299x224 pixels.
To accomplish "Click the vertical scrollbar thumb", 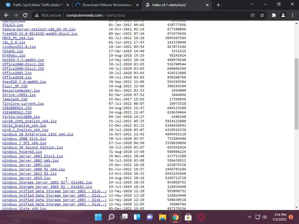I will pos(296,94).
